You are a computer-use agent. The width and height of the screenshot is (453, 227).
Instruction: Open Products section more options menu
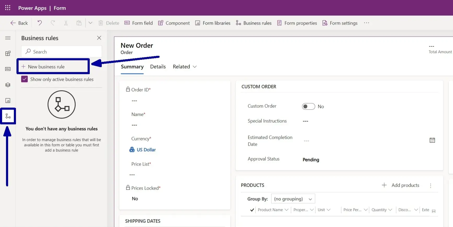431,186
